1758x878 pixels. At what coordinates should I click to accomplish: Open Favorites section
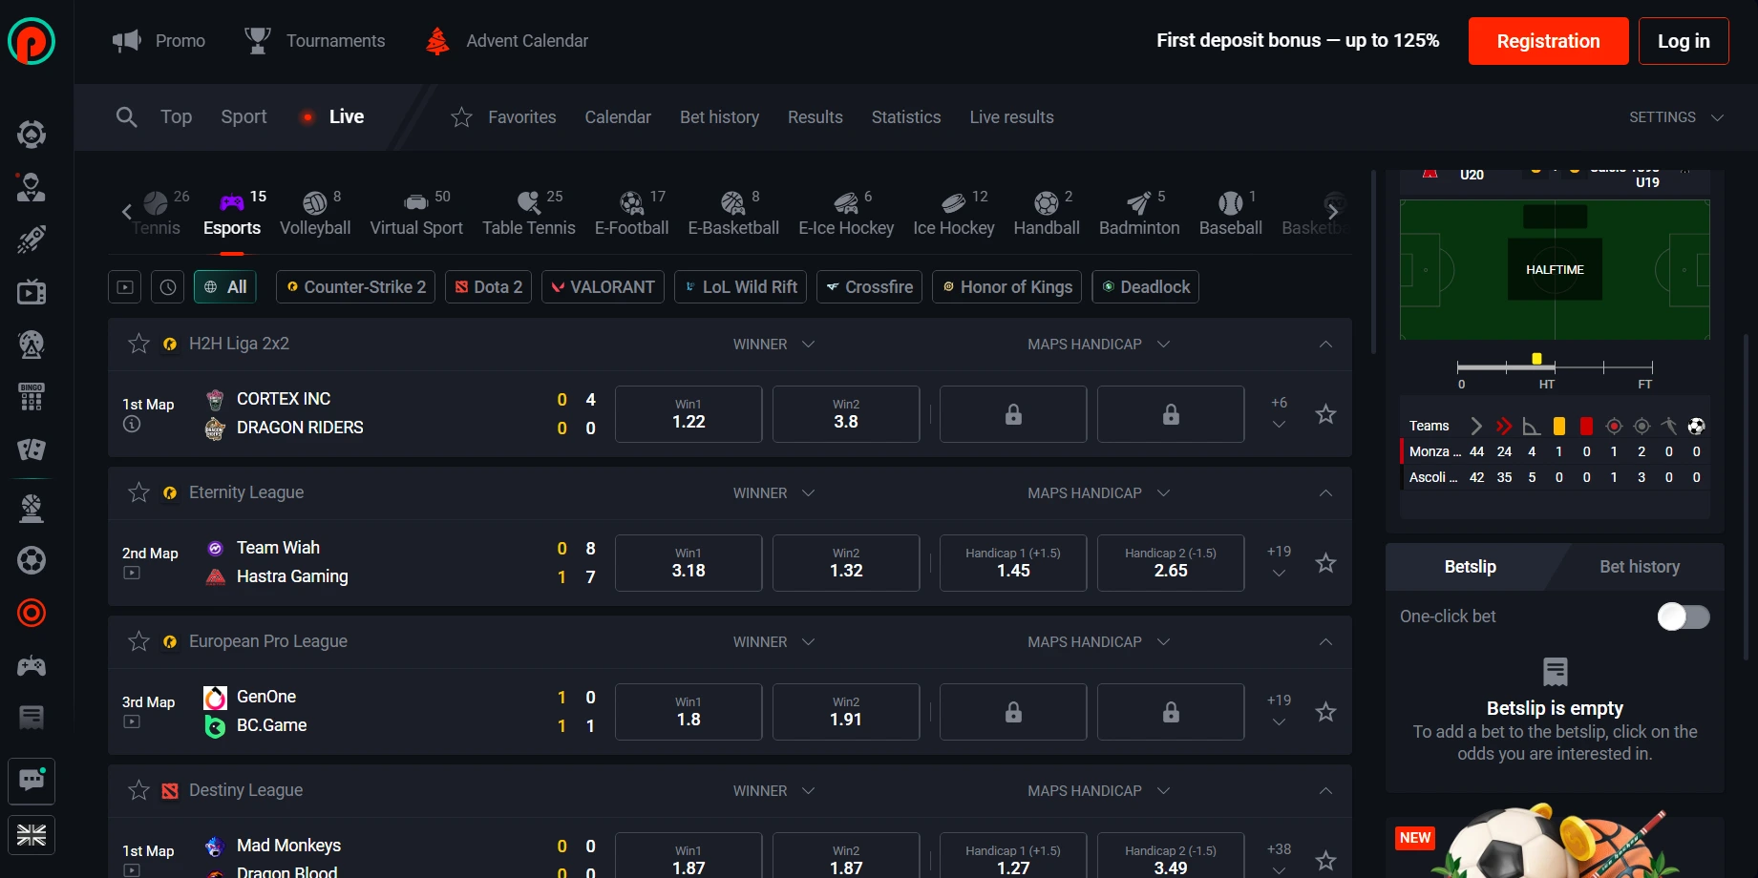503,117
